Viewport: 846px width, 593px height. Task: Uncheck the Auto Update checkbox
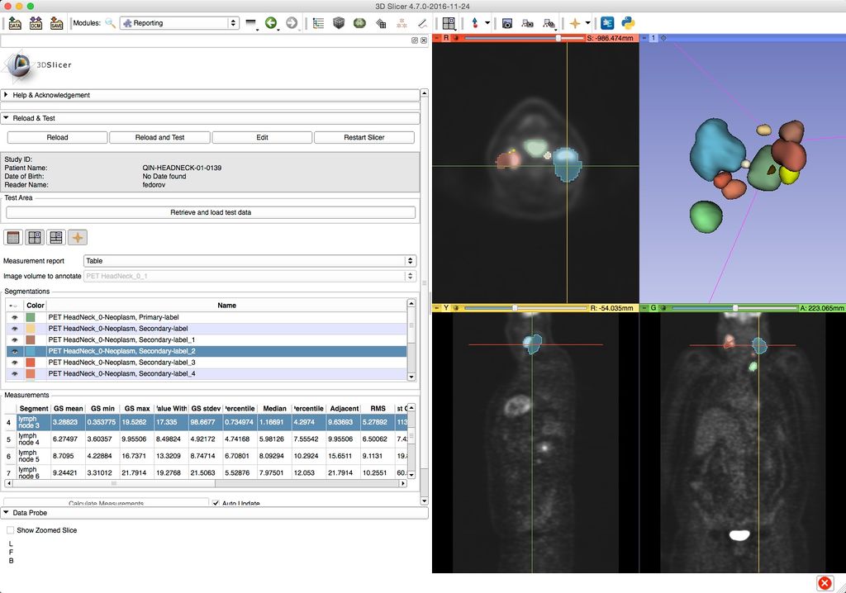pyautogui.click(x=216, y=503)
